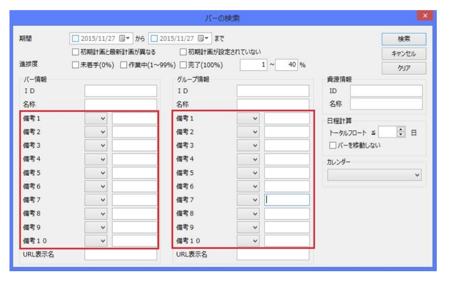Open the バー情報 備考1 dropdown
Screen dimensions: 455x284
[96, 119]
